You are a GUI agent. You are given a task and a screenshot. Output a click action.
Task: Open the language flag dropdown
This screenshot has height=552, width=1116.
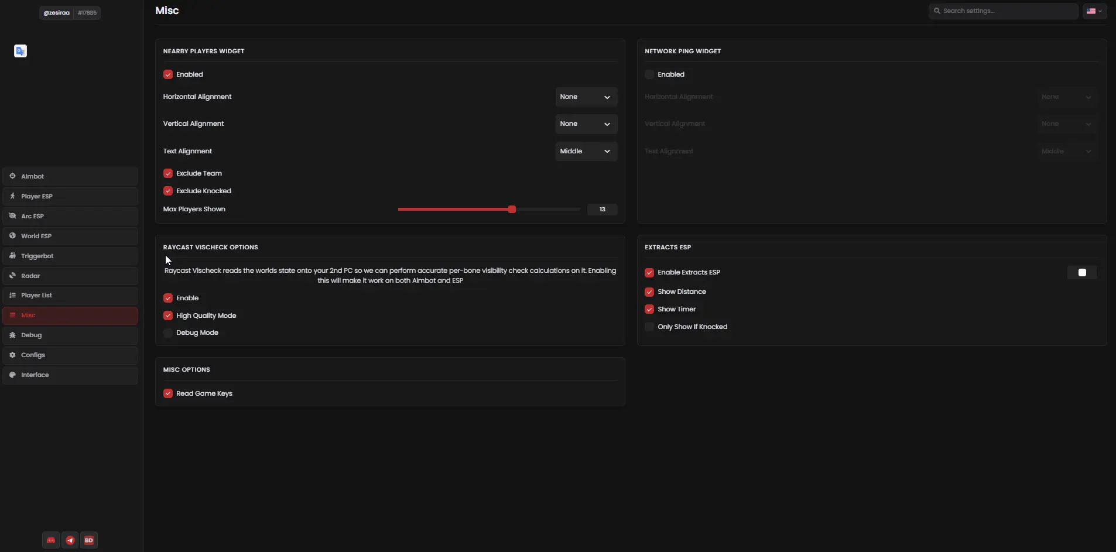click(1094, 11)
